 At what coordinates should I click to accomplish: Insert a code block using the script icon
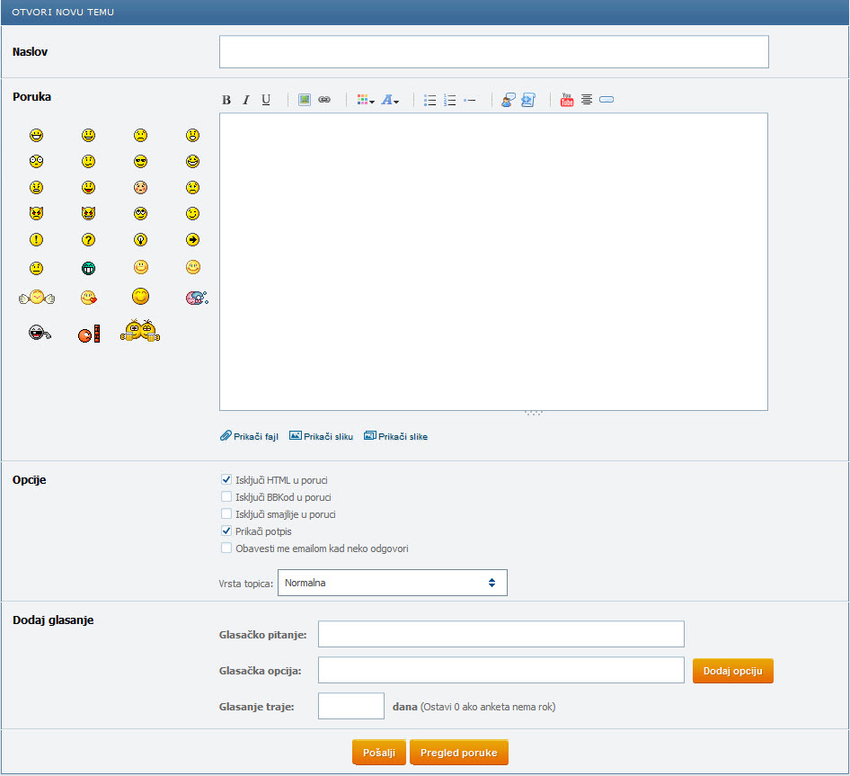click(x=528, y=100)
